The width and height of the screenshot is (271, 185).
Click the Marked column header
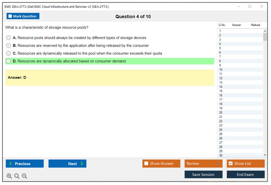click(x=255, y=25)
